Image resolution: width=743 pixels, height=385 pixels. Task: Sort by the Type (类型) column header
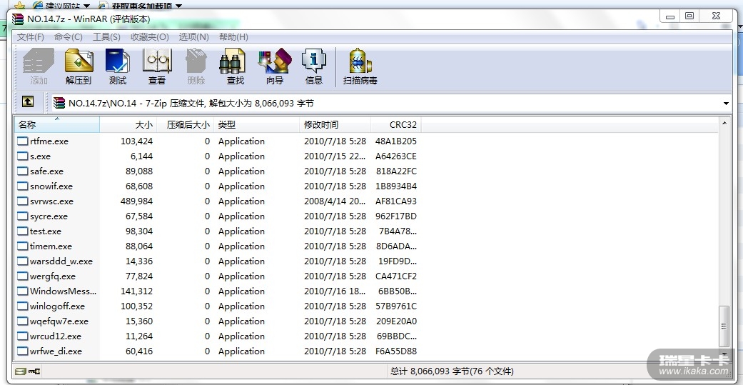257,125
